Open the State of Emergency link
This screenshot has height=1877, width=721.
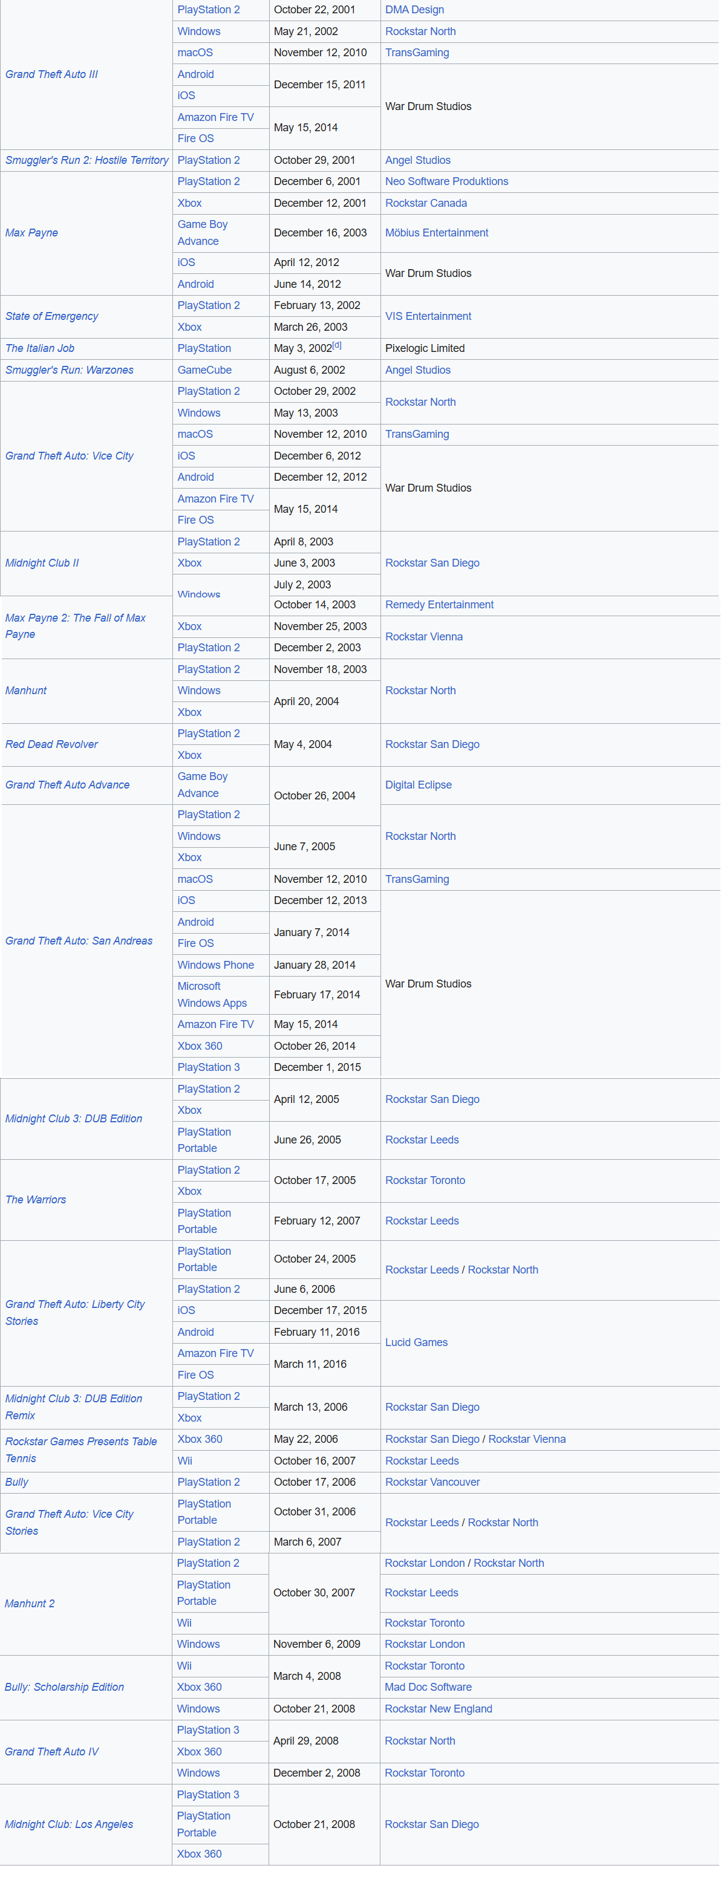pos(51,316)
